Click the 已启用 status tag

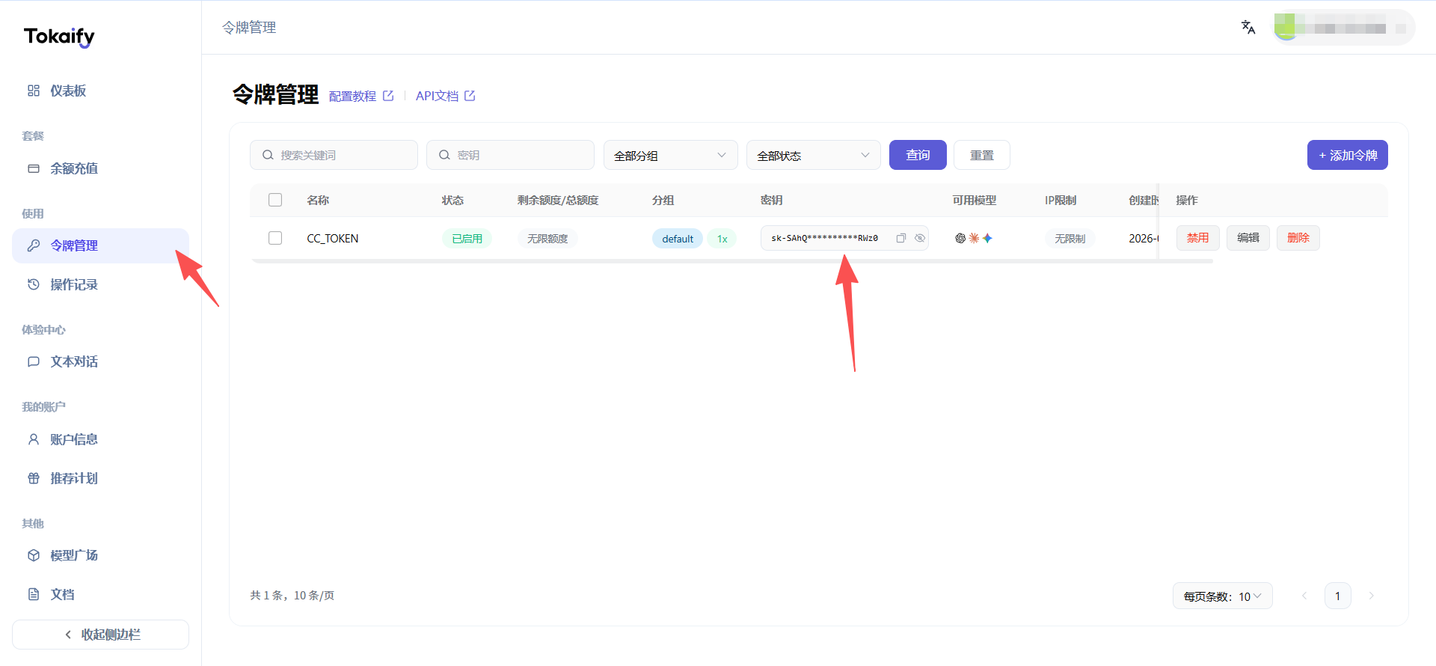point(467,238)
